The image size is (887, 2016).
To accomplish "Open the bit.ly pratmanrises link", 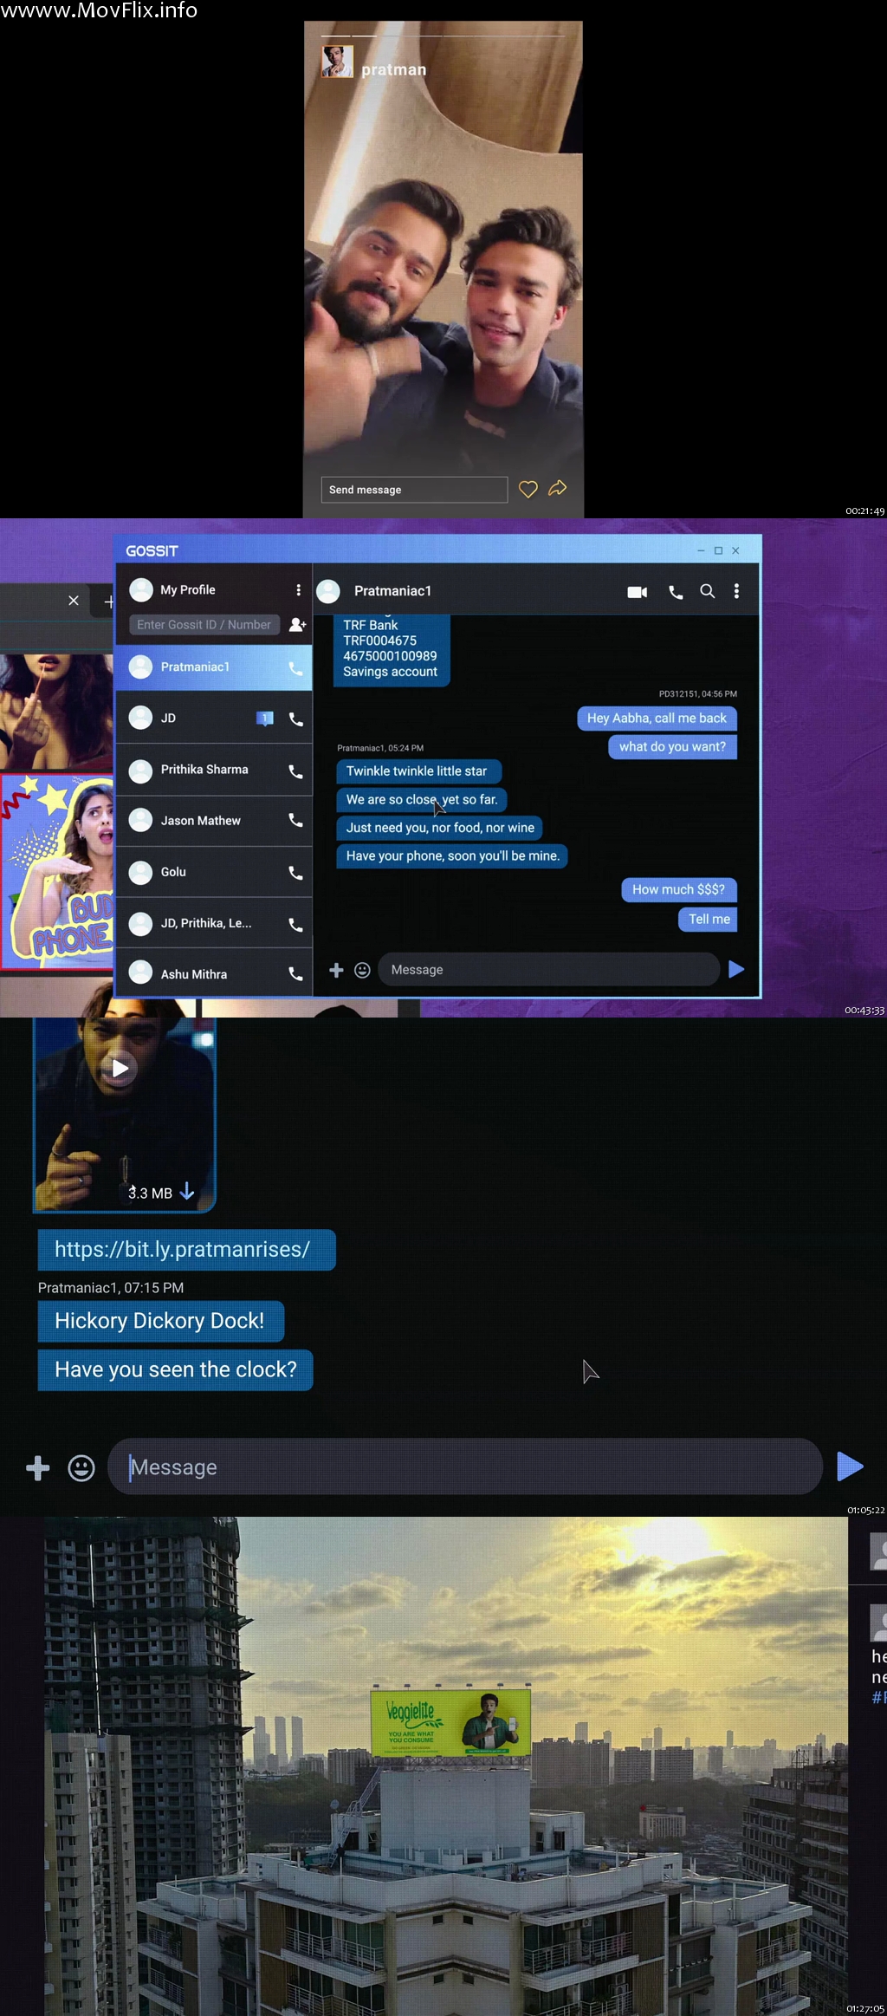I will pos(182,1249).
